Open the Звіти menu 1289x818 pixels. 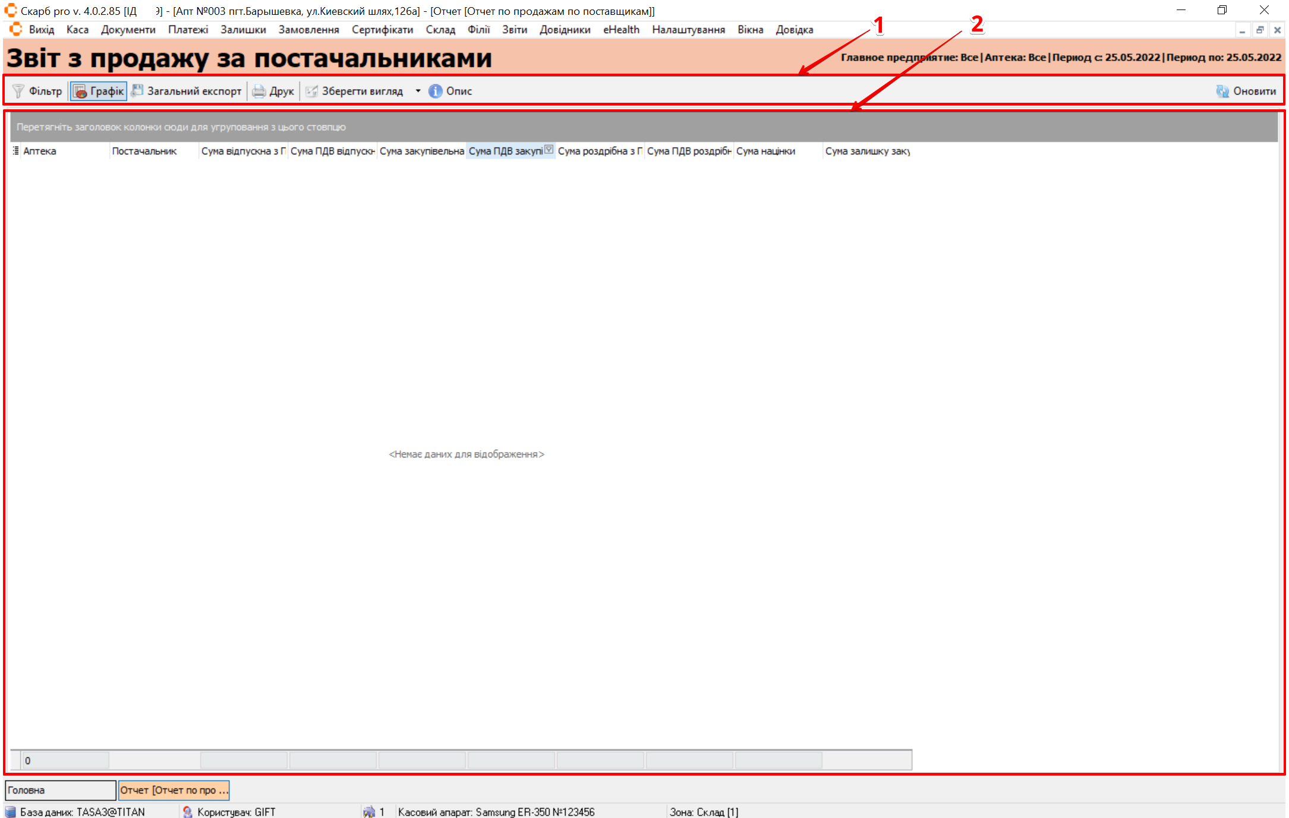click(x=514, y=30)
